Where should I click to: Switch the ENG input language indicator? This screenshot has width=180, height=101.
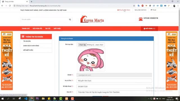coord(164,99)
